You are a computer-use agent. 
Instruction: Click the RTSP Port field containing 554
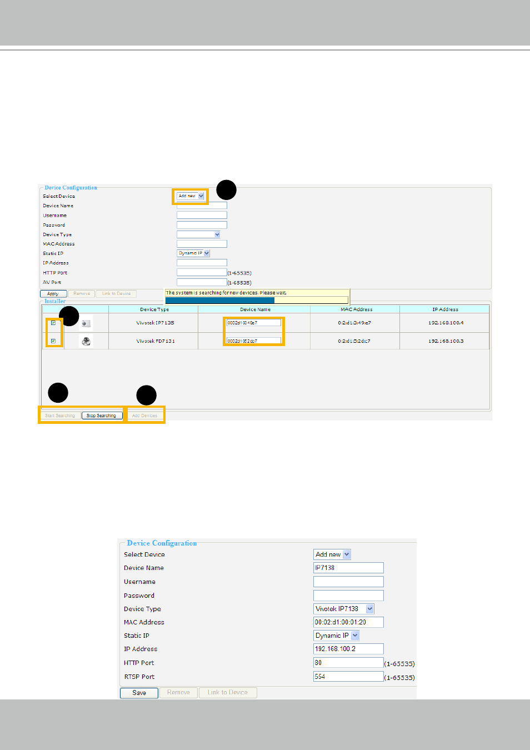coord(348,677)
